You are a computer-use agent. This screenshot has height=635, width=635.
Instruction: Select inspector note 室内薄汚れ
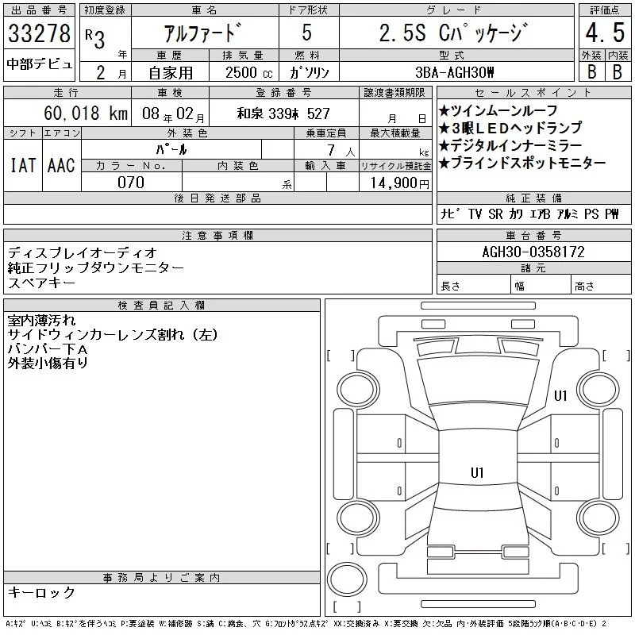click(41, 321)
